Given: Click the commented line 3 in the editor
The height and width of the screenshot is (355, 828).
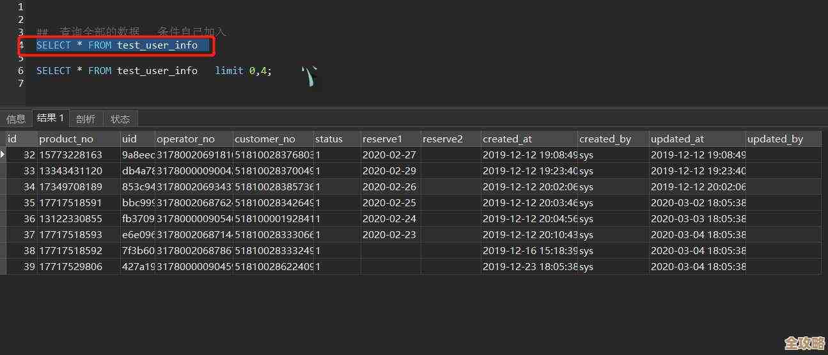Looking at the screenshot, I should click(131, 32).
